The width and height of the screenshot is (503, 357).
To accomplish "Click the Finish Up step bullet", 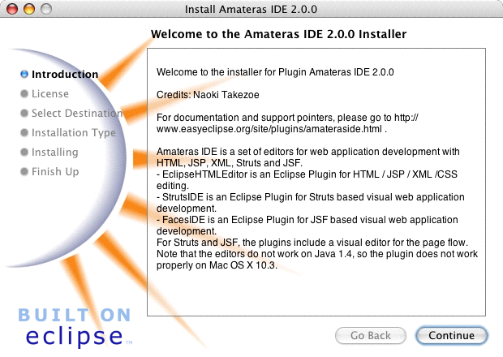I will [x=24, y=172].
